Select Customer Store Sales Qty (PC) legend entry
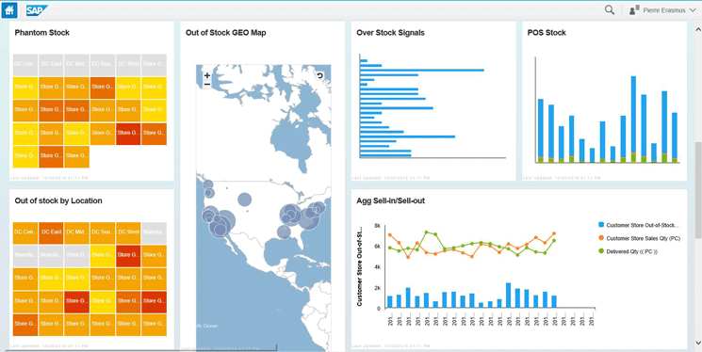The height and width of the screenshot is (352, 702). [639, 238]
